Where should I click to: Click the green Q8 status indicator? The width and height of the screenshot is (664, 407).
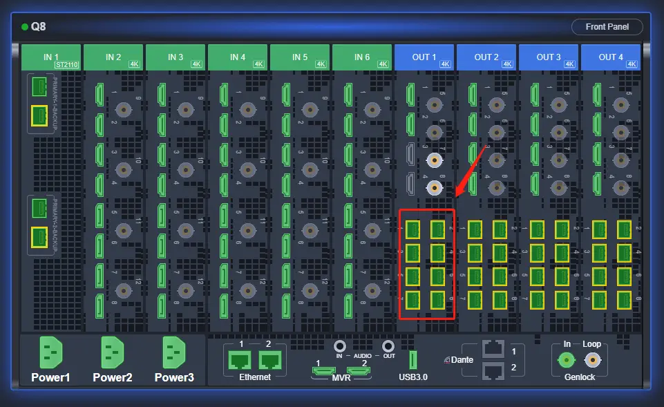pos(25,27)
